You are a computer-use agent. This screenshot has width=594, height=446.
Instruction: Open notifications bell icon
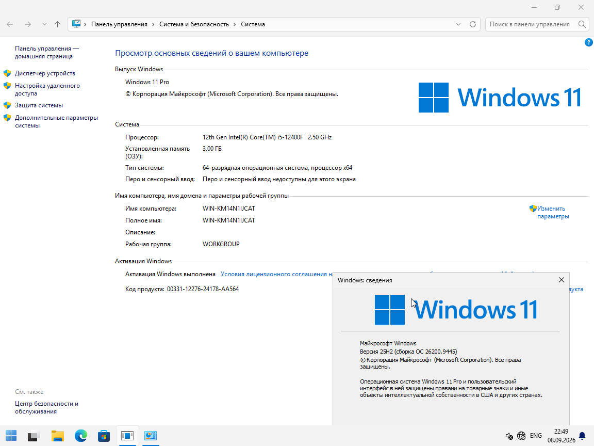[582, 436]
